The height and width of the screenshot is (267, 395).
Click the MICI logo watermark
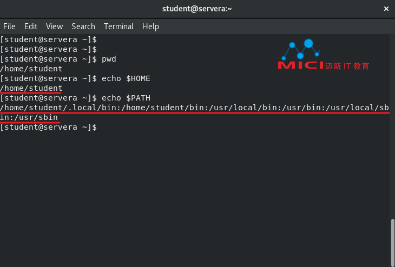coord(324,55)
